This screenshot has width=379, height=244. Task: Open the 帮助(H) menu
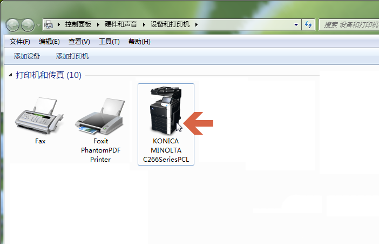(139, 42)
